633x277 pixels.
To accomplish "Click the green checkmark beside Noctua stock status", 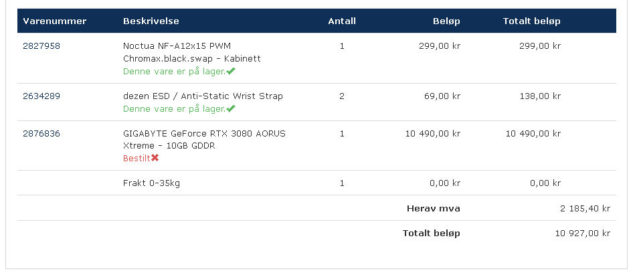I will (230, 72).
